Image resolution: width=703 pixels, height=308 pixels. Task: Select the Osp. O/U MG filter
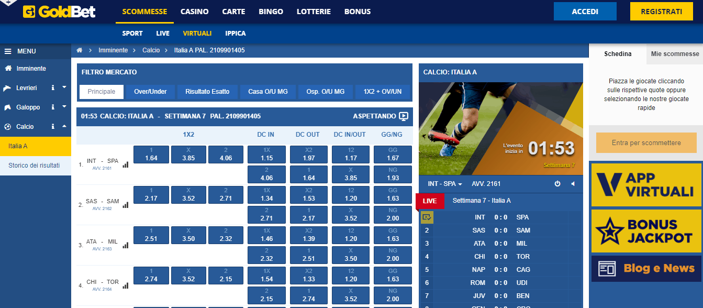(325, 92)
